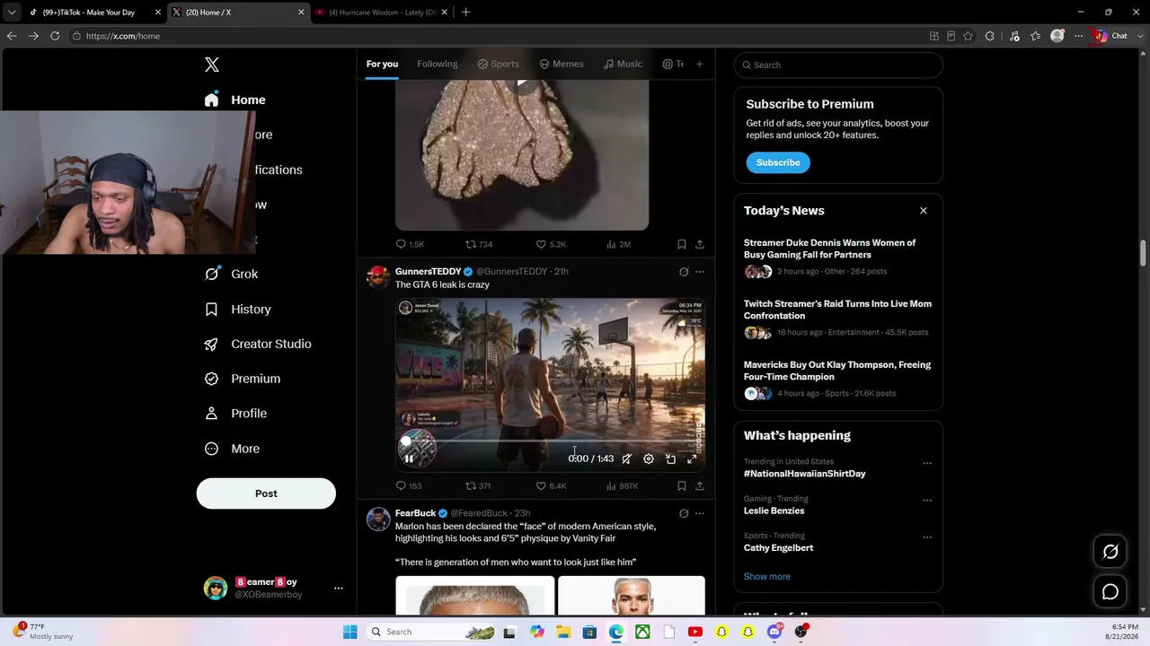Click Subscribe to Premium button
Screen dimensions: 1150x646
778,162
